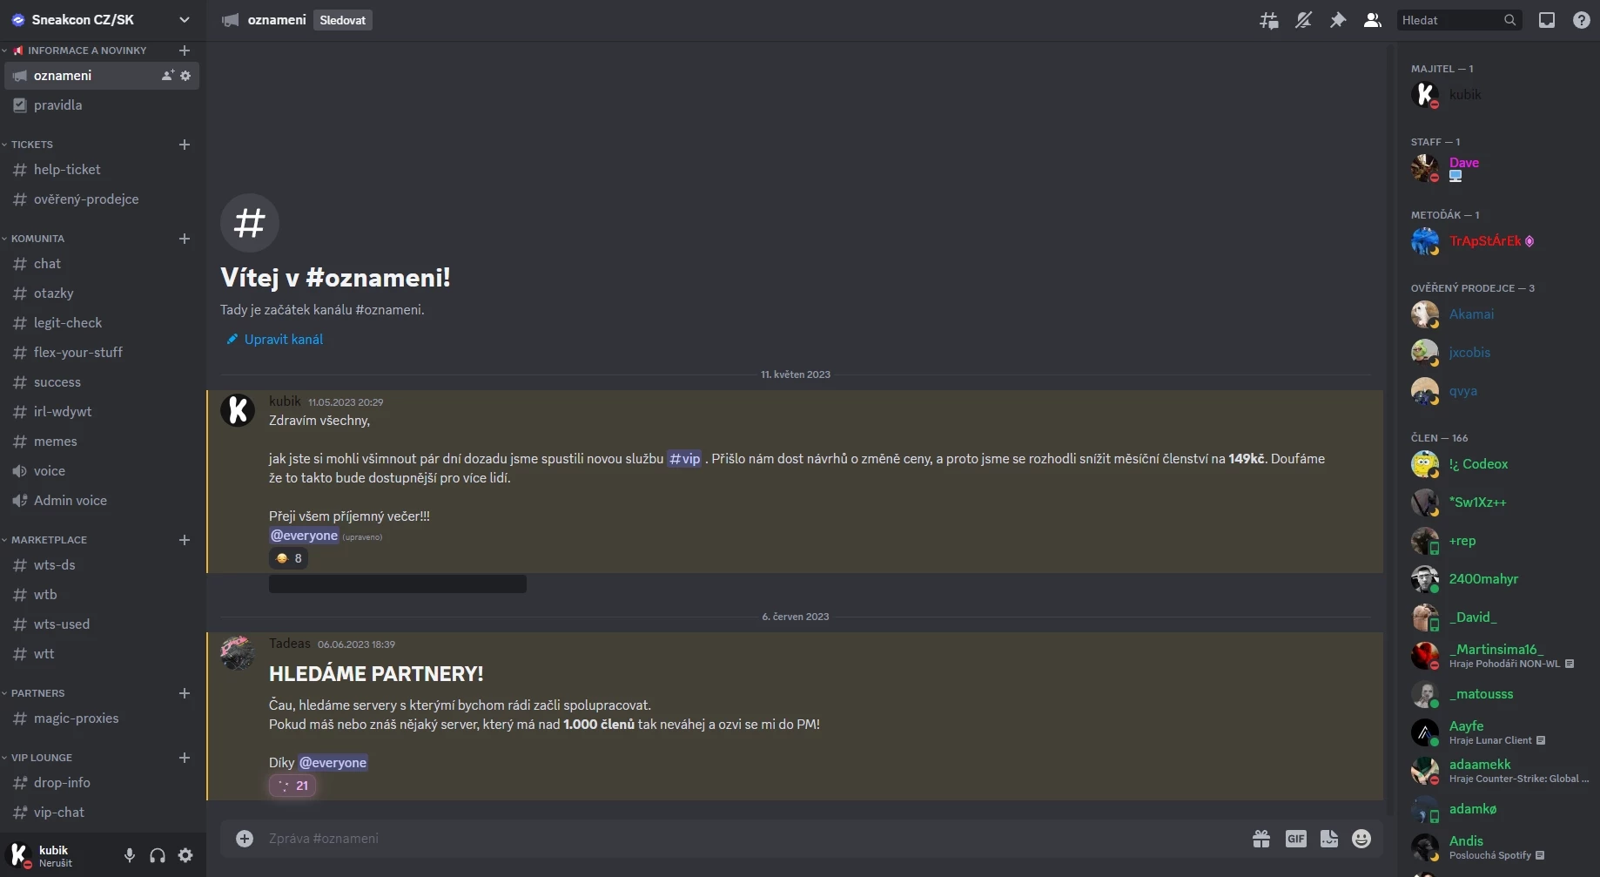This screenshot has width=1600, height=877.
Task: Open the Threads icon in the header
Action: [x=1269, y=20]
